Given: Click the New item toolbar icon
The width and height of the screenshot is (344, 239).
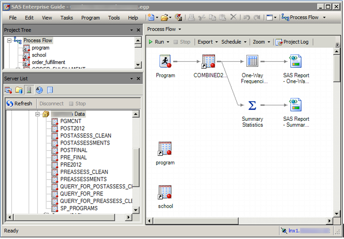Looking at the screenshot, I should coord(151,17).
